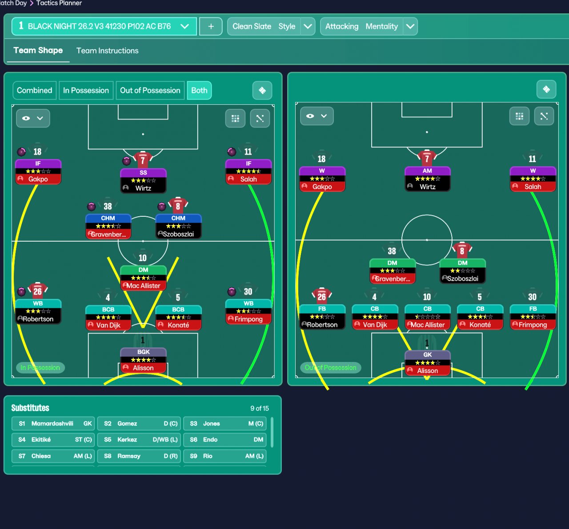This screenshot has height=529, width=569.
Task: Select Alisson's BGK role card
Action: tap(143, 360)
